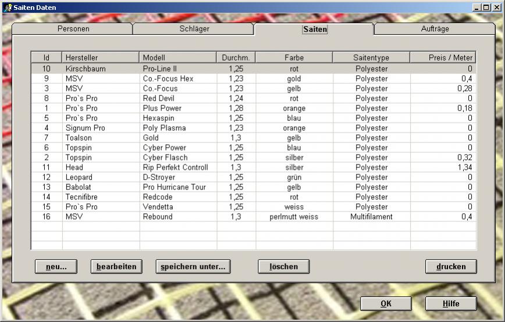Click the Durchm. column header
This screenshot has width=505, height=322.
(236, 58)
